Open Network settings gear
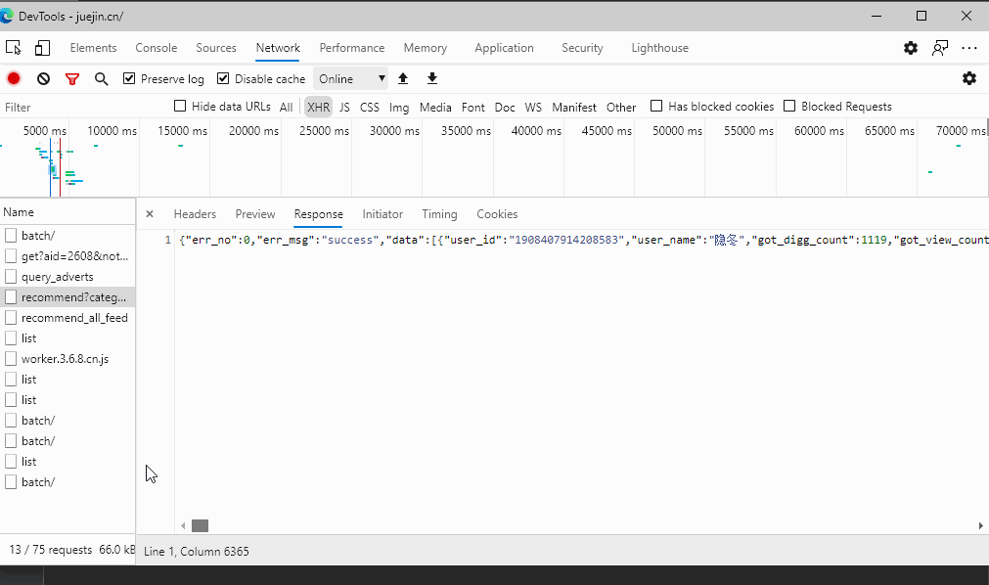This screenshot has height=585, width=989. (969, 78)
